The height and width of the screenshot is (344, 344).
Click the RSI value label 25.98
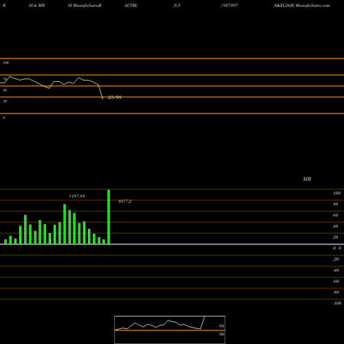click(x=114, y=97)
